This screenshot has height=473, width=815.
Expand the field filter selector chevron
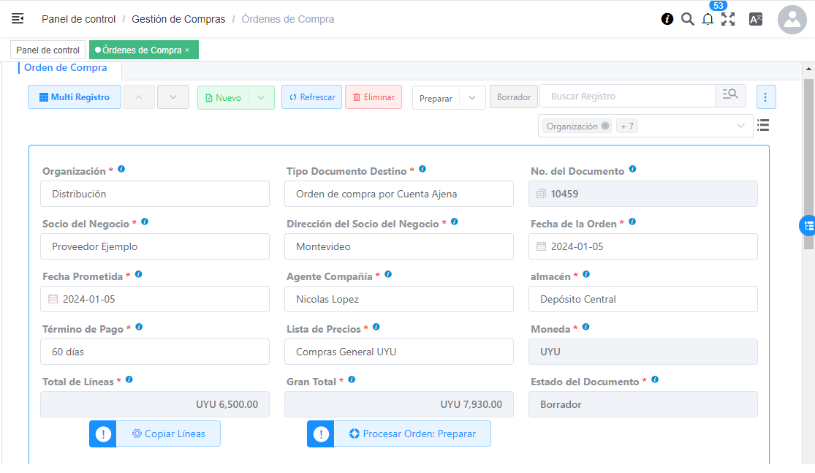(x=740, y=126)
